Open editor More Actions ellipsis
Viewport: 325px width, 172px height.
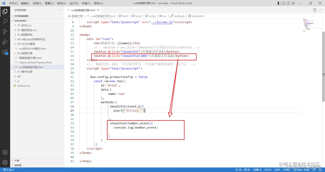coord(320,10)
